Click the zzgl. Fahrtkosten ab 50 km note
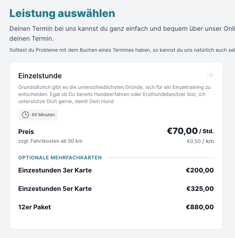 [50, 141]
